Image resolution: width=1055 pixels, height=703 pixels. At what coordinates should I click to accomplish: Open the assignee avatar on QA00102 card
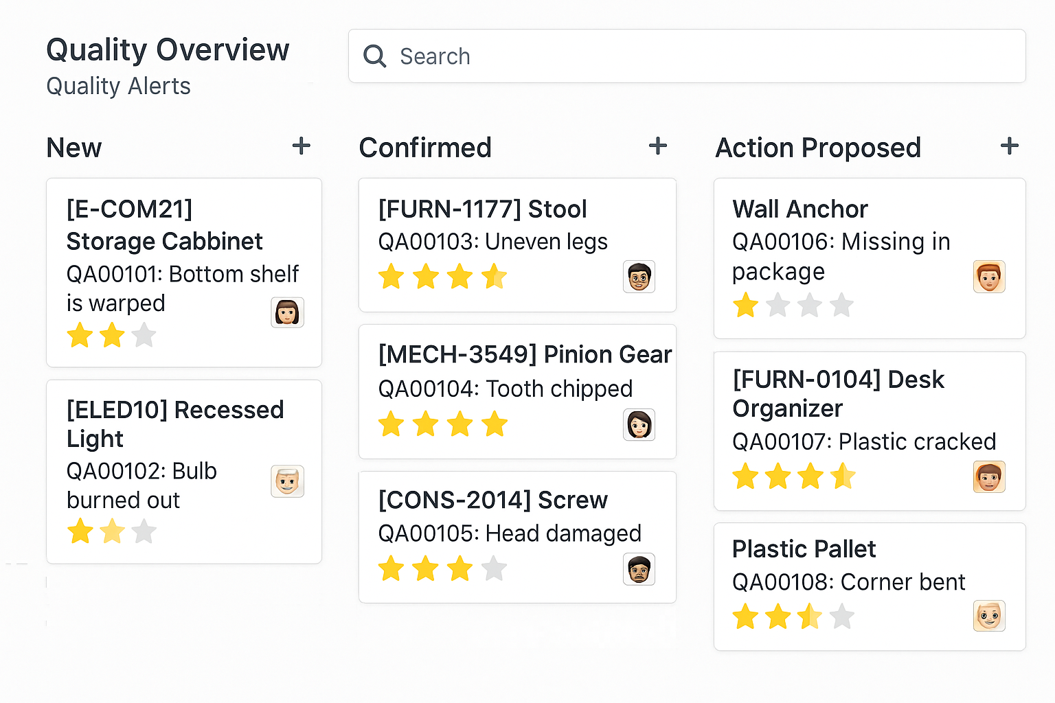287,481
